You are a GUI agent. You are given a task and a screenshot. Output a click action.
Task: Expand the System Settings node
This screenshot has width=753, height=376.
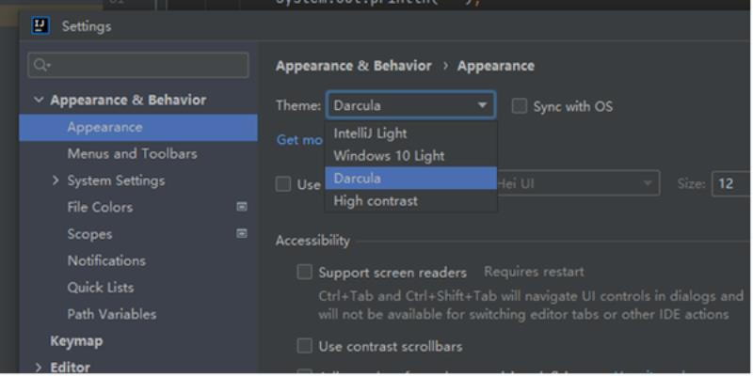(56, 180)
